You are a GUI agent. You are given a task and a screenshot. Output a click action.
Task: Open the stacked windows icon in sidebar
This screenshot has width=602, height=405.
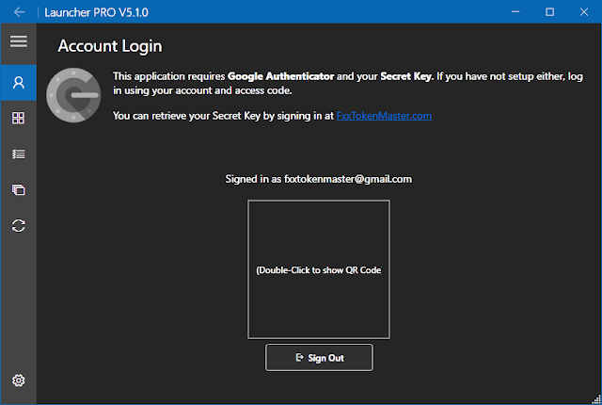[x=19, y=190]
